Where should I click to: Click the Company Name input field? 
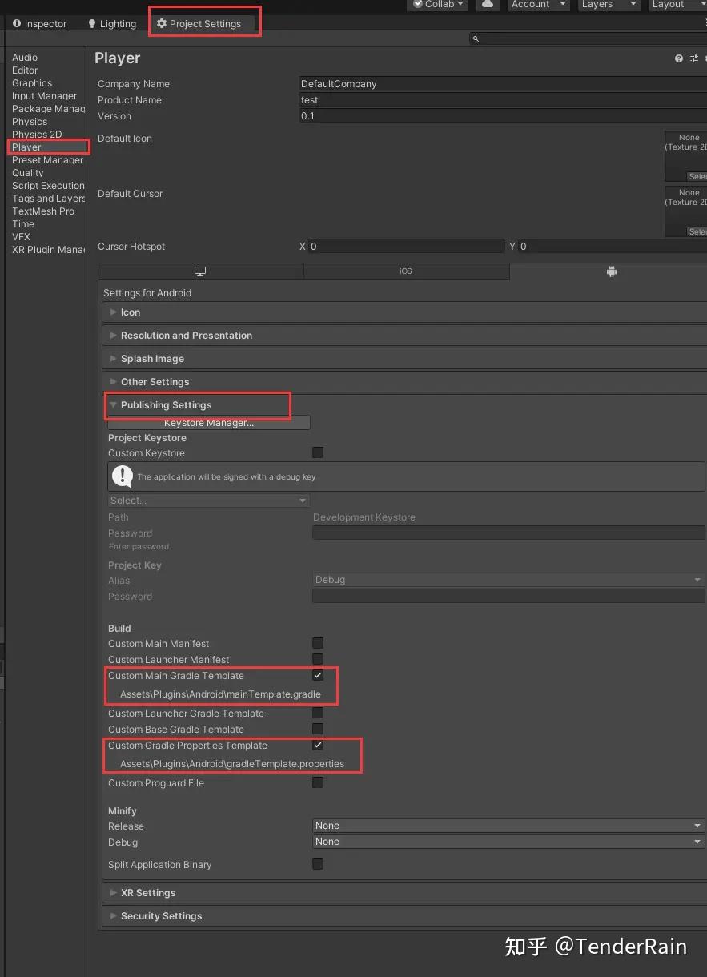500,84
